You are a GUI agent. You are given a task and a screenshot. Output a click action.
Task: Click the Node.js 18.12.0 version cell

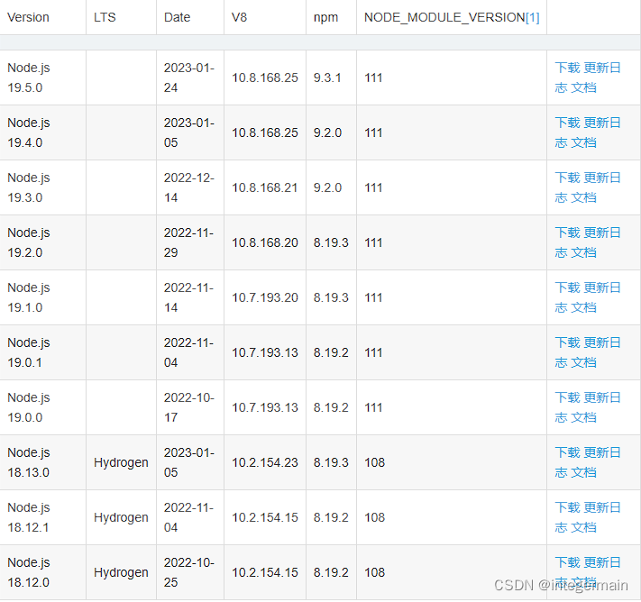point(43,572)
